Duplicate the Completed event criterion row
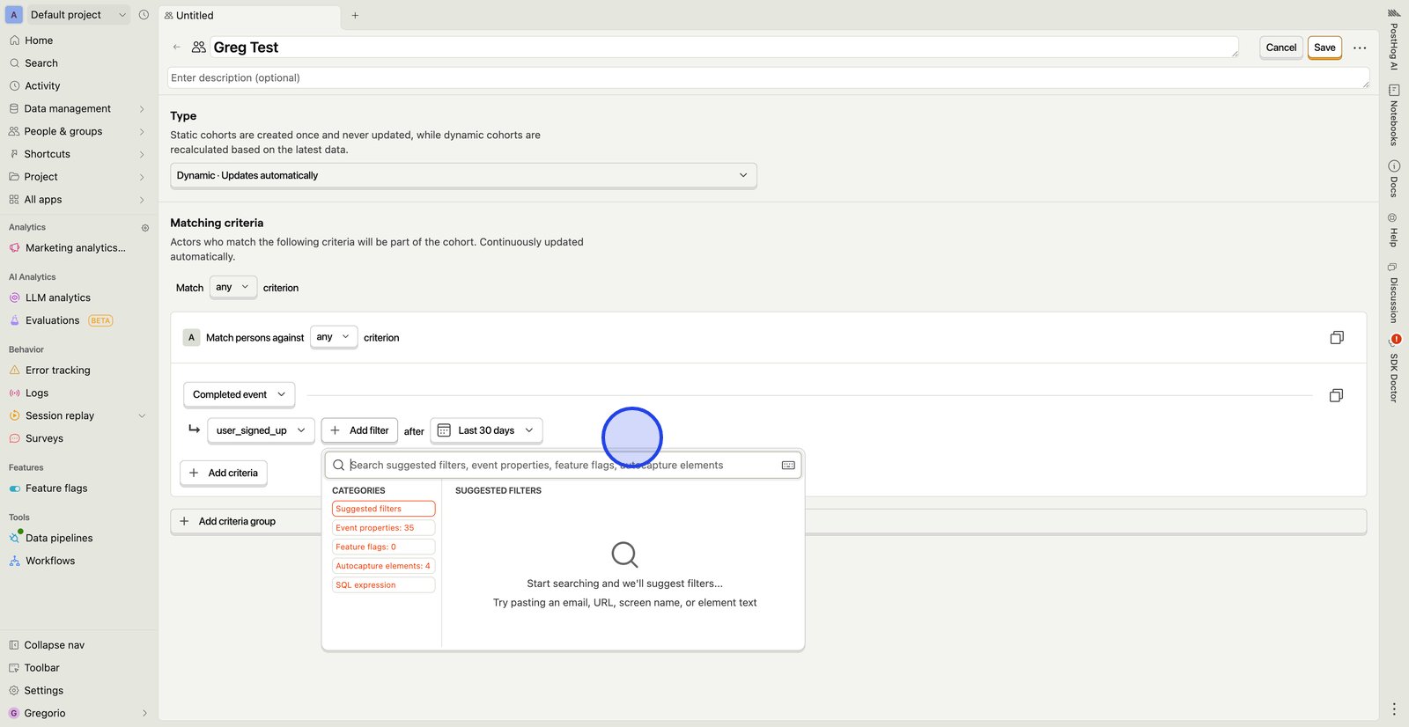Screen dimensions: 1409x727 pos(1335,396)
